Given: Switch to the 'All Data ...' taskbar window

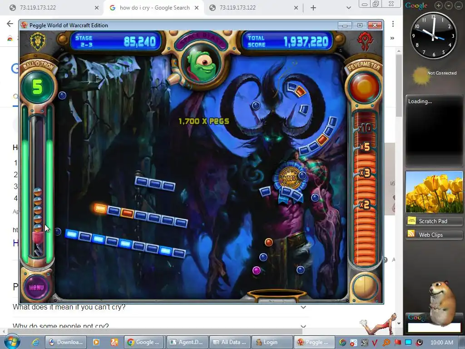Looking at the screenshot, I should pyautogui.click(x=229, y=342).
